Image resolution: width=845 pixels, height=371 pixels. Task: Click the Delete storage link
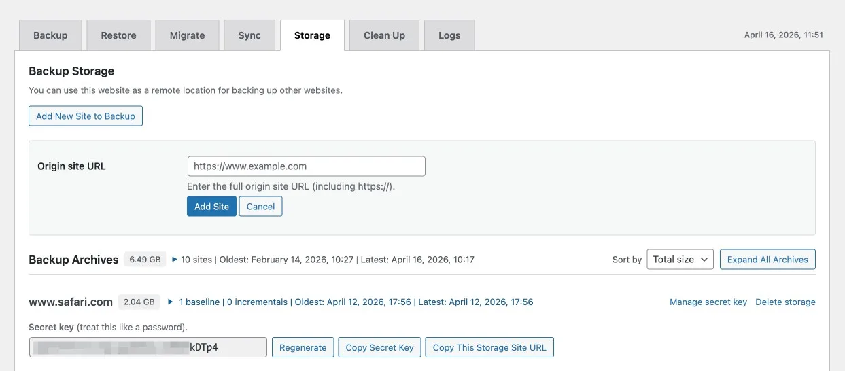[785, 302]
